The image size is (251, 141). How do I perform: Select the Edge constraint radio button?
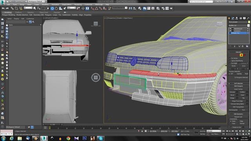tap(239, 121)
